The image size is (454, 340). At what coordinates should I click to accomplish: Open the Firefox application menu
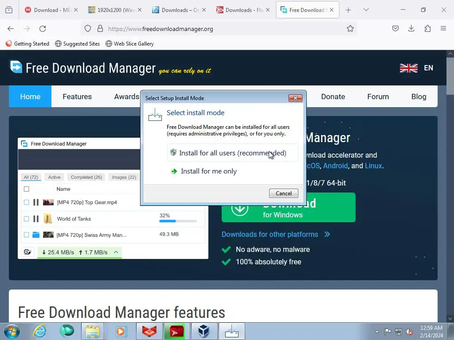443,28
